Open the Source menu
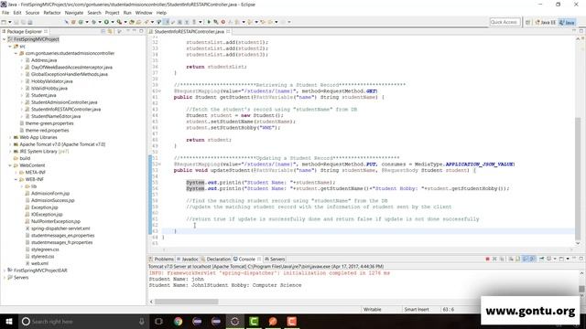Viewport: 586px width, 329px height. [32, 13]
